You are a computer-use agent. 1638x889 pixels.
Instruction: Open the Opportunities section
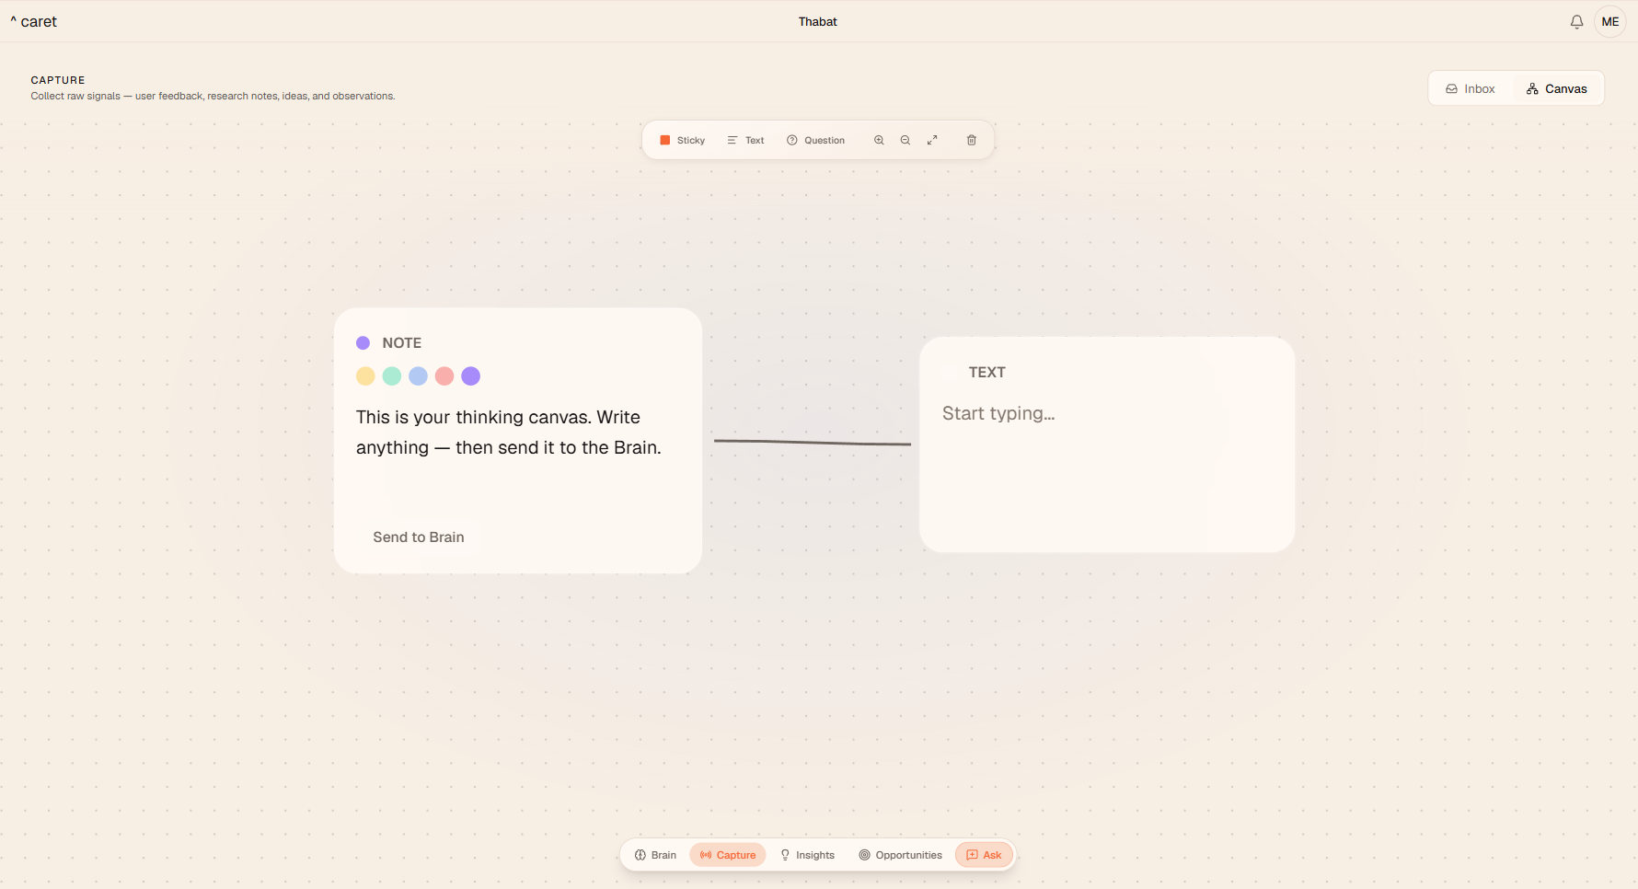click(900, 855)
